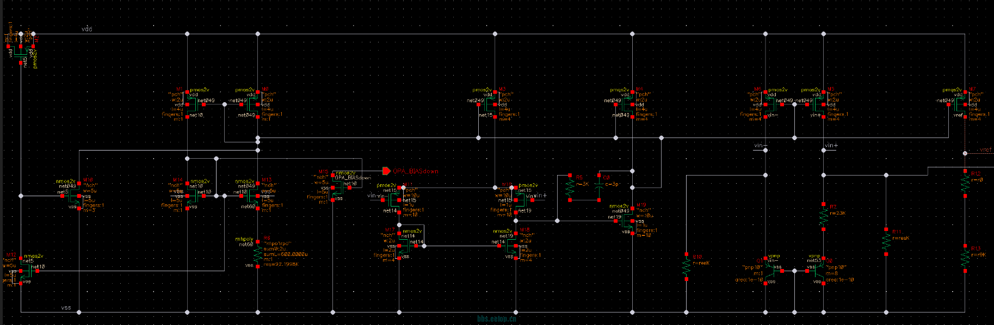
Task: Click resistor R5 symbol
Action: (570, 188)
